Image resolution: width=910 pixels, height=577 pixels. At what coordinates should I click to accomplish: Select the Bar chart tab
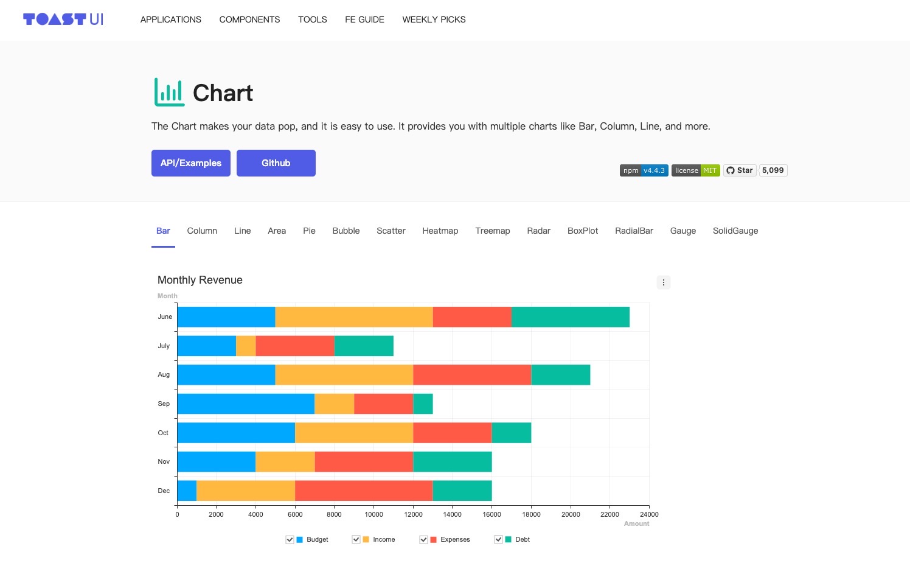tap(163, 231)
